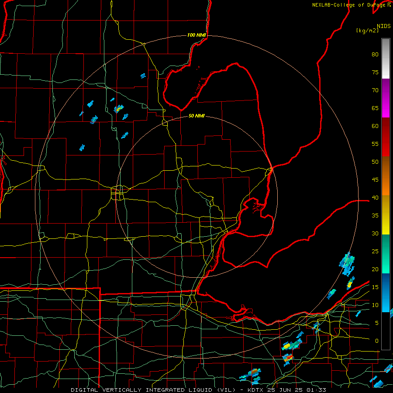This screenshot has width=393, height=393.
Task: Click the [kg/m2] units label
Action: point(367,31)
